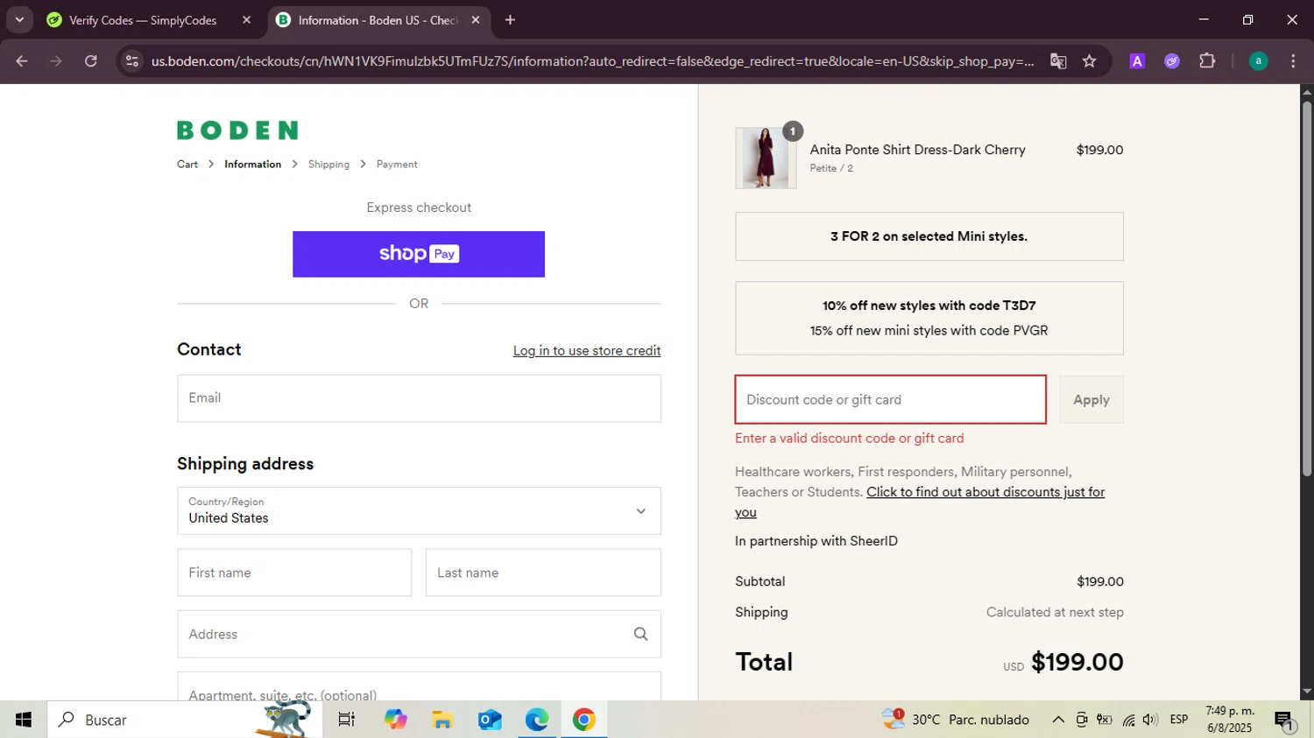The image size is (1314, 738).
Task: View site information icon
Action: [x=132, y=61]
